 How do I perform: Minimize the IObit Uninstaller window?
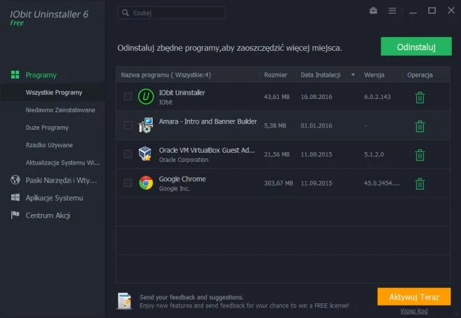pyautogui.click(x=413, y=12)
